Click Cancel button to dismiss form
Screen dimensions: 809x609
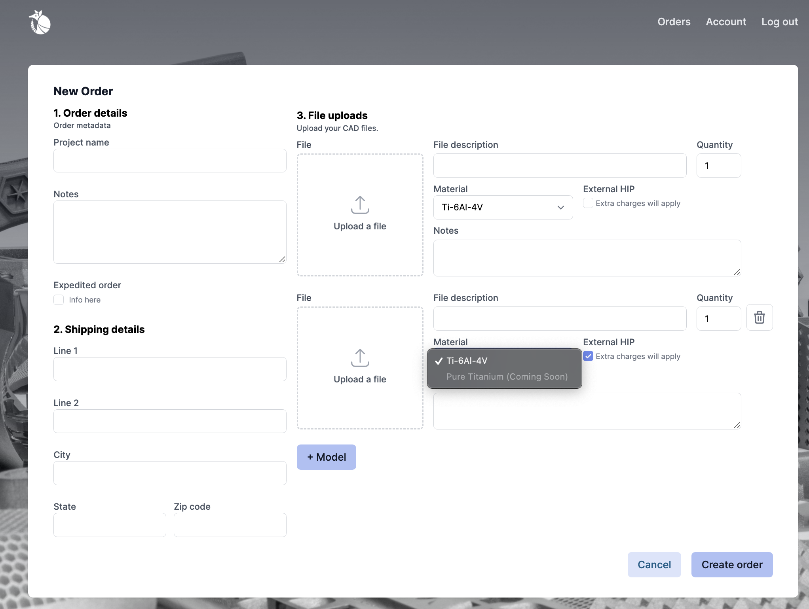coord(654,564)
